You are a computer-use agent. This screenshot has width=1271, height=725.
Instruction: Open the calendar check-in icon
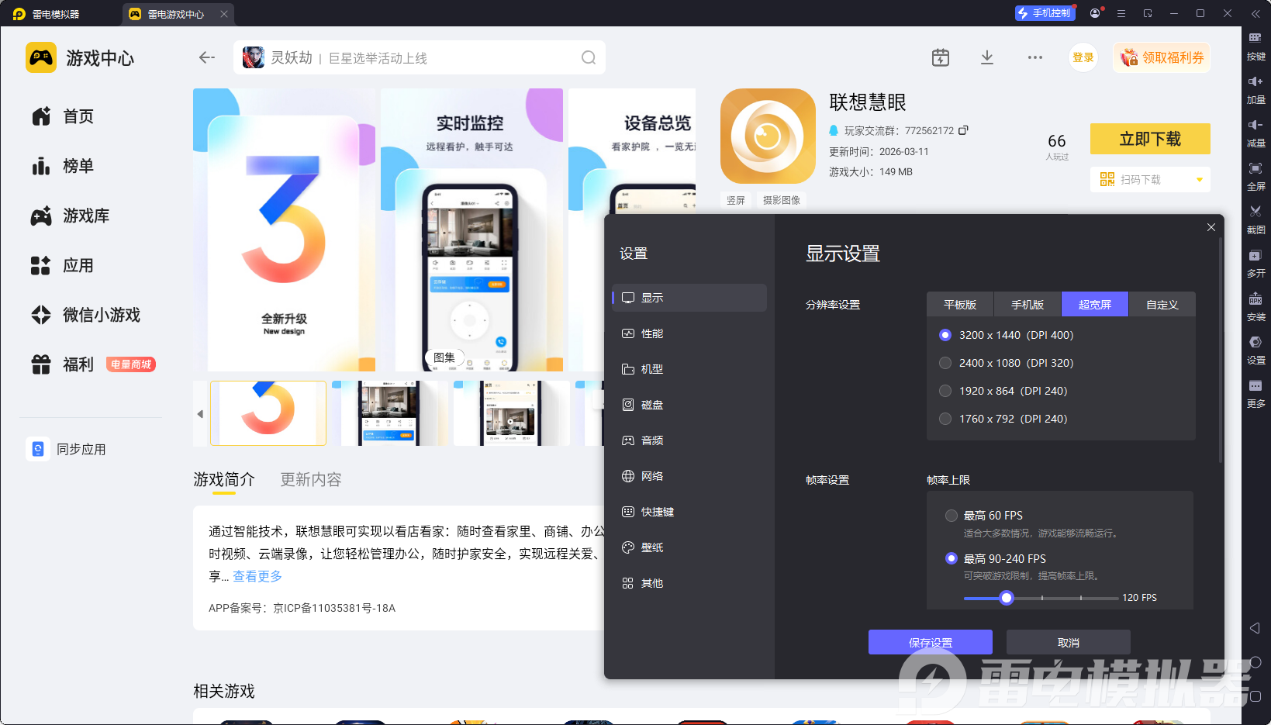[x=940, y=57]
